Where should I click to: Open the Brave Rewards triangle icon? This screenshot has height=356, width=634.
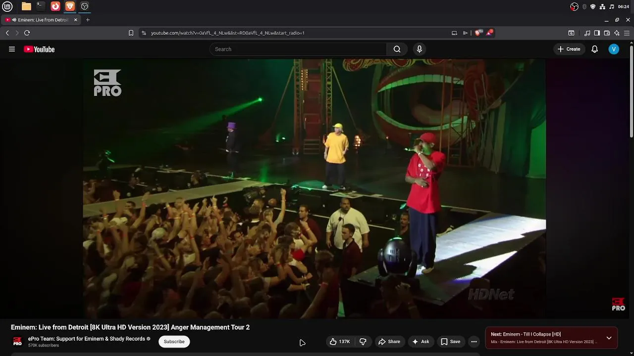[x=489, y=33]
